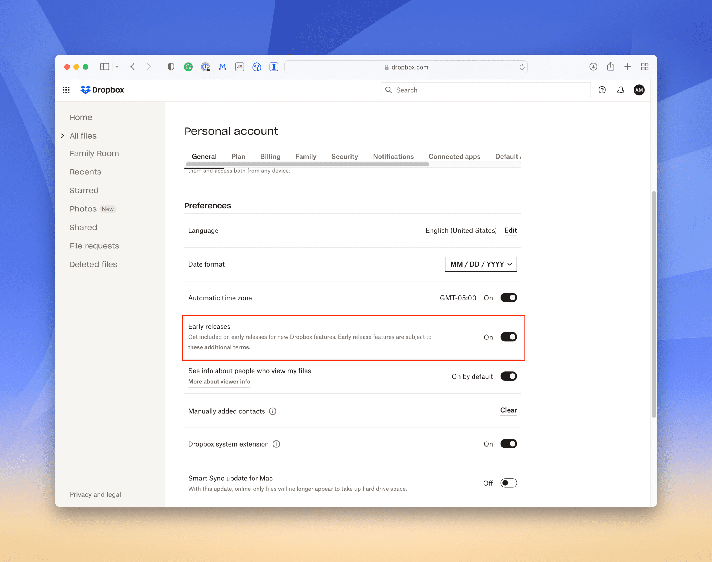Open Safari sidebar dropdown chevron
The width and height of the screenshot is (712, 562).
tap(117, 67)
